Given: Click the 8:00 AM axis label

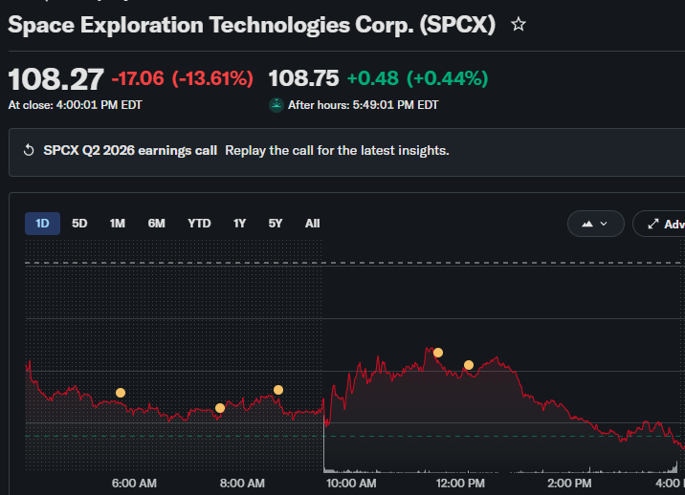Looking at the screenshot, I should [242, 484].
